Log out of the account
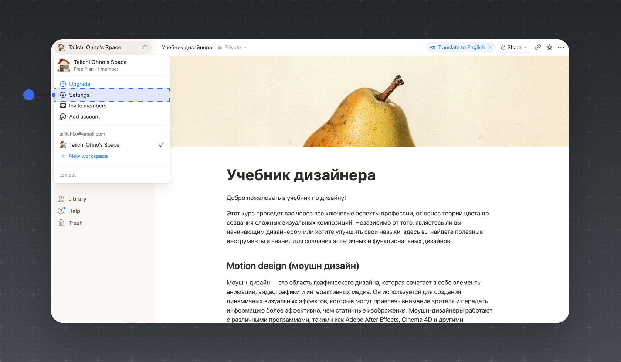 tap(67, 175)
